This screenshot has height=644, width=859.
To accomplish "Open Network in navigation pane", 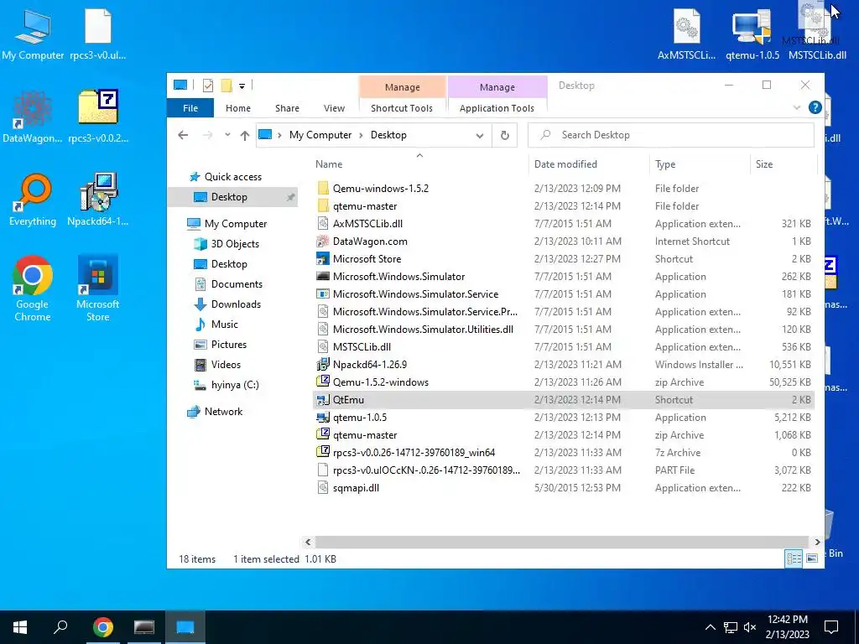I will click(223, 411).
